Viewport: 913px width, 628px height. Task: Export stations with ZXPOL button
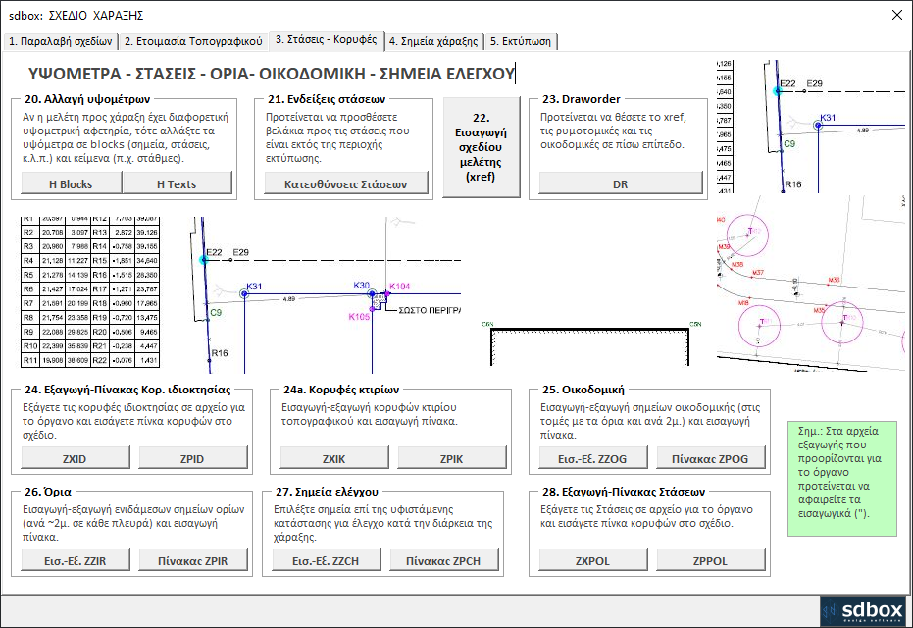[x=592, y=561]
